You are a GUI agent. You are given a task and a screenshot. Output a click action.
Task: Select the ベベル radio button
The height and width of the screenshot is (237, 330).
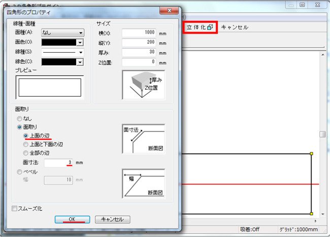[x=20, y=172]
